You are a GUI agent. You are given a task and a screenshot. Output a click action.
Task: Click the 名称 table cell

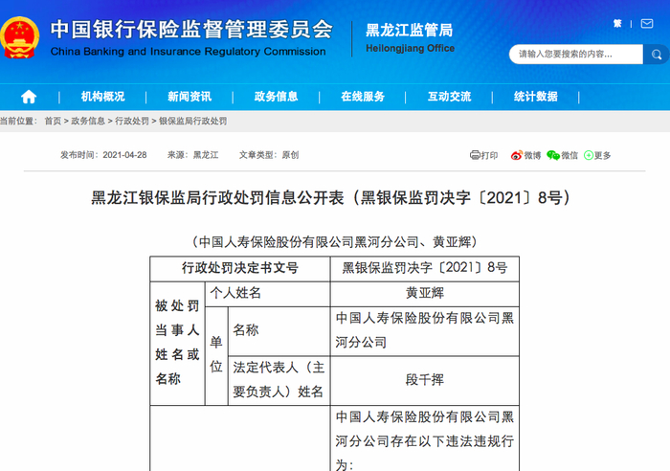click(x=279, y=331)
